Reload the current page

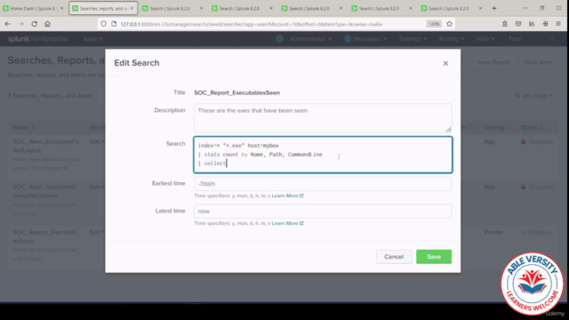pos(34,24)
